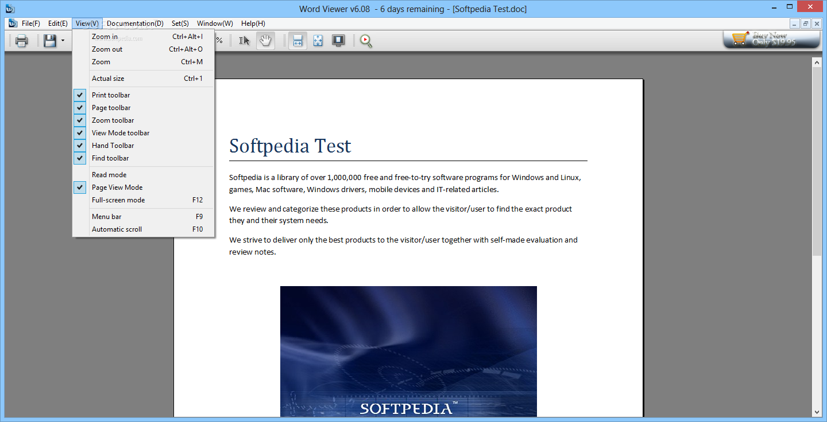This screenshot has width=827, height=422.
Task: Click the fit page view icon
Action: [318, 41]
